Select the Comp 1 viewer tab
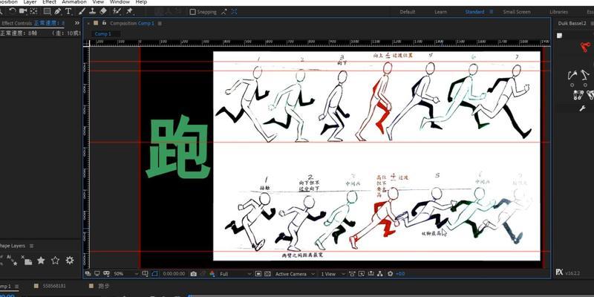The height and width of the screenshot is (297, 594). click(x=102, y=33)
